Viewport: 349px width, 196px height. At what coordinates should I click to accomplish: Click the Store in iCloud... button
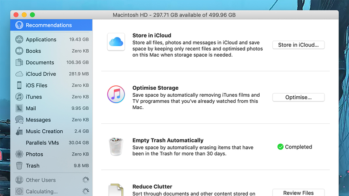click(x=298, y=45)
